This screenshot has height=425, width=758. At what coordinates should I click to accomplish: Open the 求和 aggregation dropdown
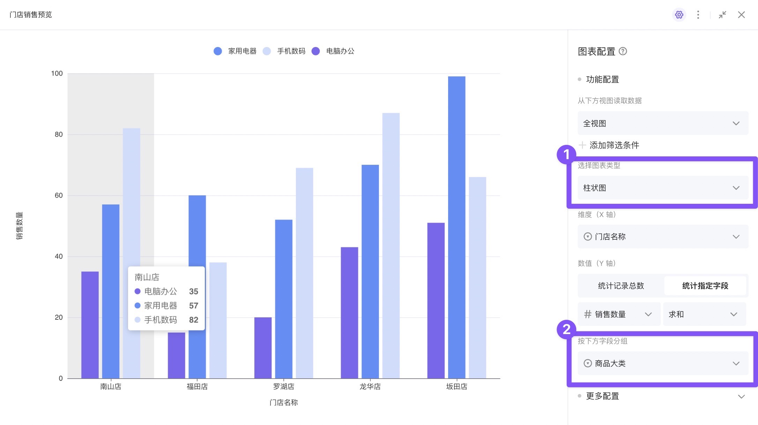pos(704,314)
